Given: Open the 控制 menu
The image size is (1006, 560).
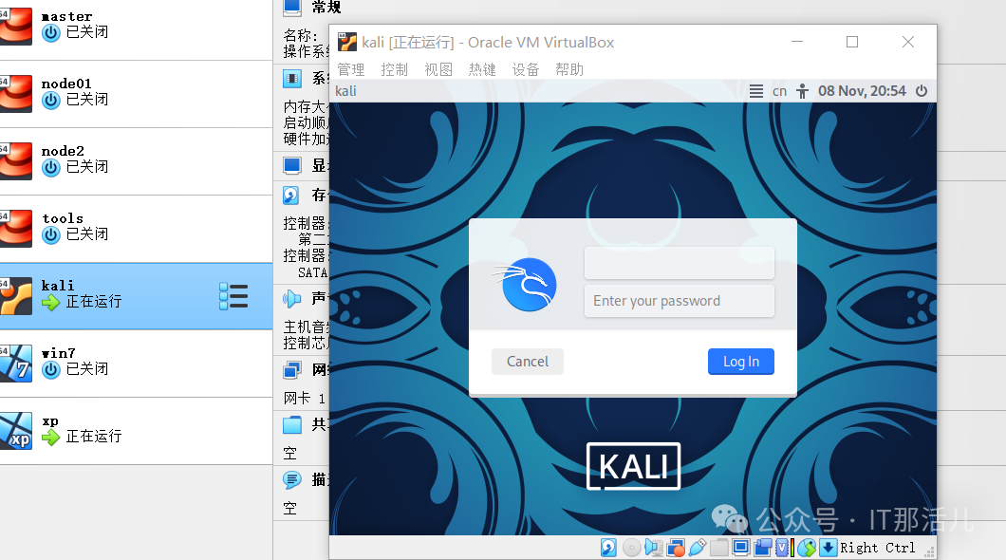Looking at the screenshot, I should pos(395,69).
